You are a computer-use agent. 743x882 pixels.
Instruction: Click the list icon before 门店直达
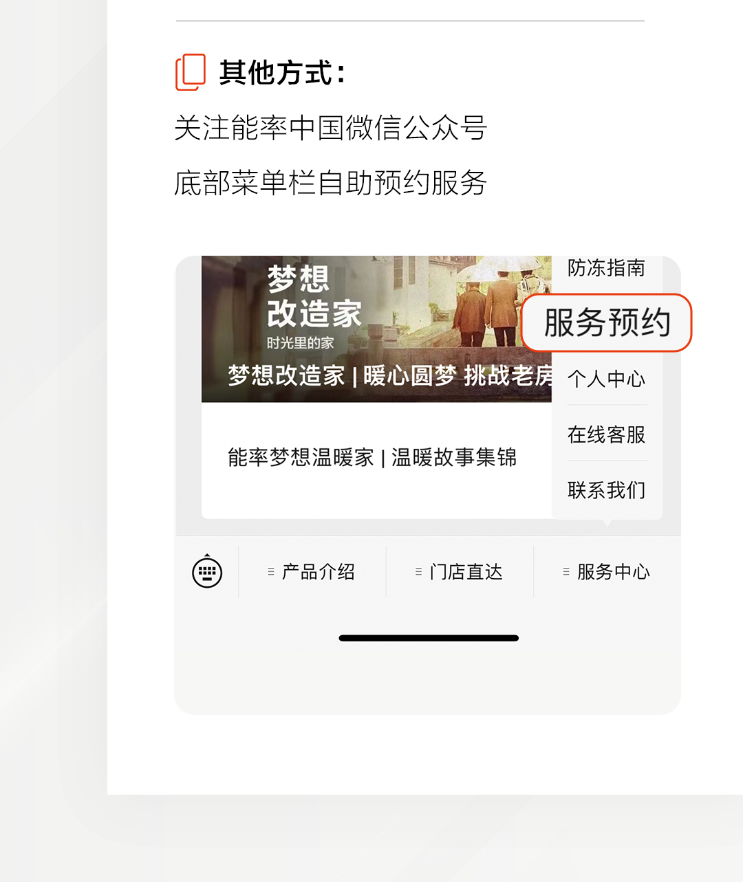click(x=418, y=572)
